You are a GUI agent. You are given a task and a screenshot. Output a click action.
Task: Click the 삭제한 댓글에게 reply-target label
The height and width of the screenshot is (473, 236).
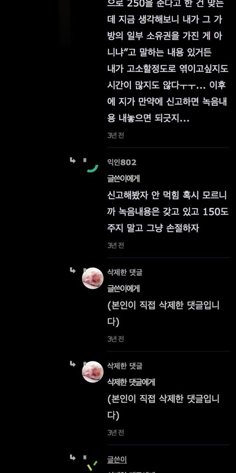tap(131, 382)
